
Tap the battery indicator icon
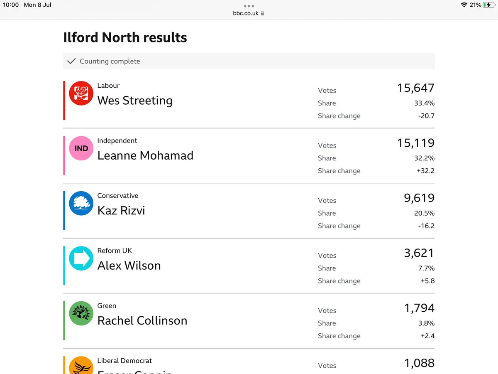tap(489, 5)
